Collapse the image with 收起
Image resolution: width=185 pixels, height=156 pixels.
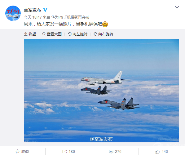(30, 34)
